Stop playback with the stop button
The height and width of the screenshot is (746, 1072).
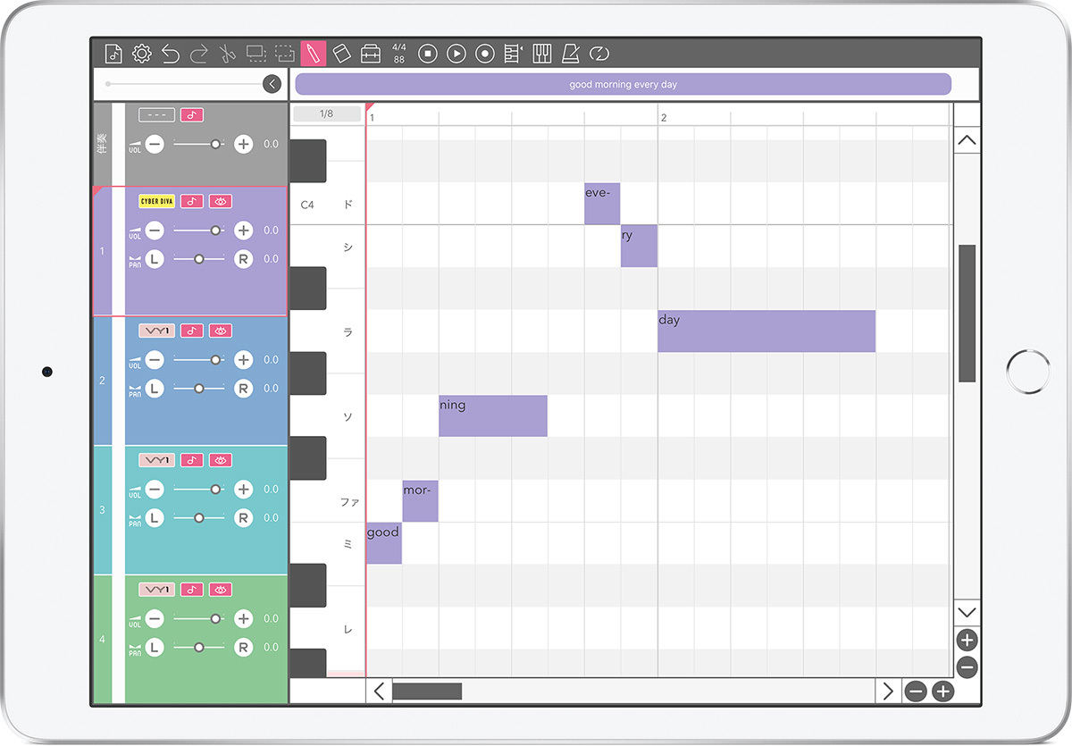(428, 54)
